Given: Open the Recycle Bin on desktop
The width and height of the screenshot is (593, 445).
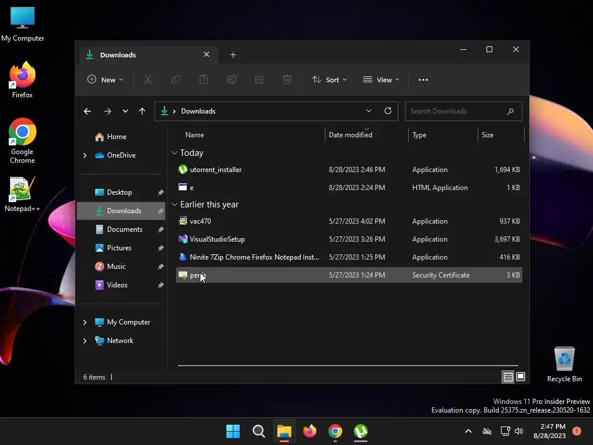Looking at the screenshot, I should [x=564, y=364].
